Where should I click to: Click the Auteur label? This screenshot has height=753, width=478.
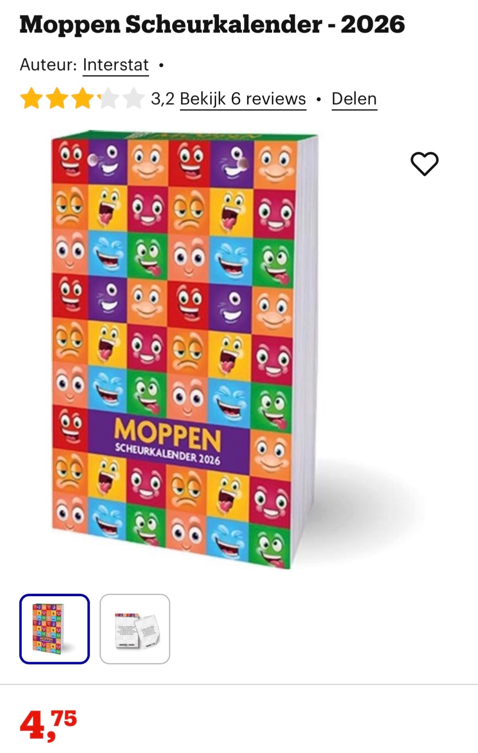click(x=48, y=65)
